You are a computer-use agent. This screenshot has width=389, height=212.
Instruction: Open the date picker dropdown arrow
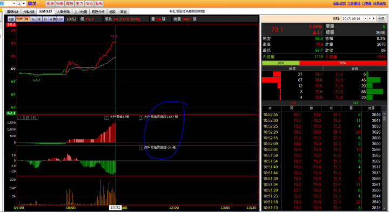(365, 18)
